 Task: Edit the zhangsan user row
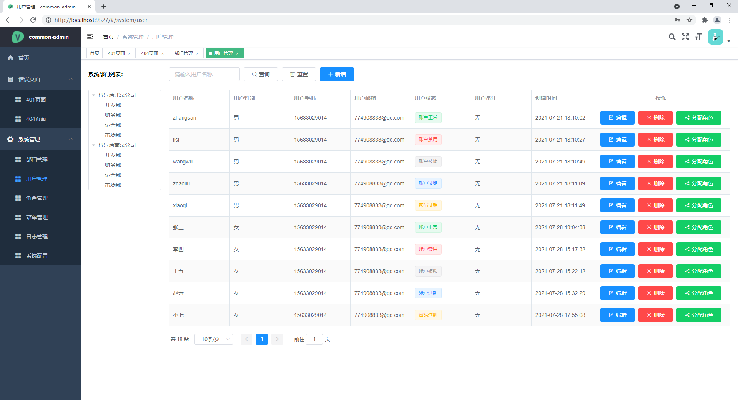[x=617, y=118]
